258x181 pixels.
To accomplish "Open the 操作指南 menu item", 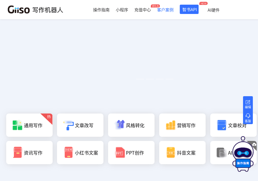I will point(101,10).
